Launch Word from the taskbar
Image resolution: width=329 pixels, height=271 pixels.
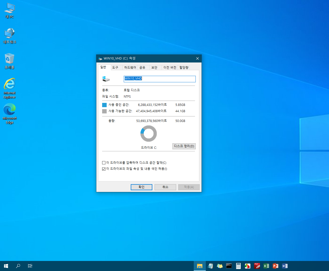pos(285,266)
